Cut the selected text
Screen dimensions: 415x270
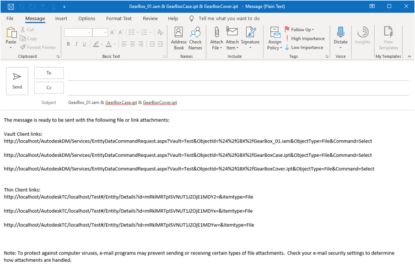27,30
